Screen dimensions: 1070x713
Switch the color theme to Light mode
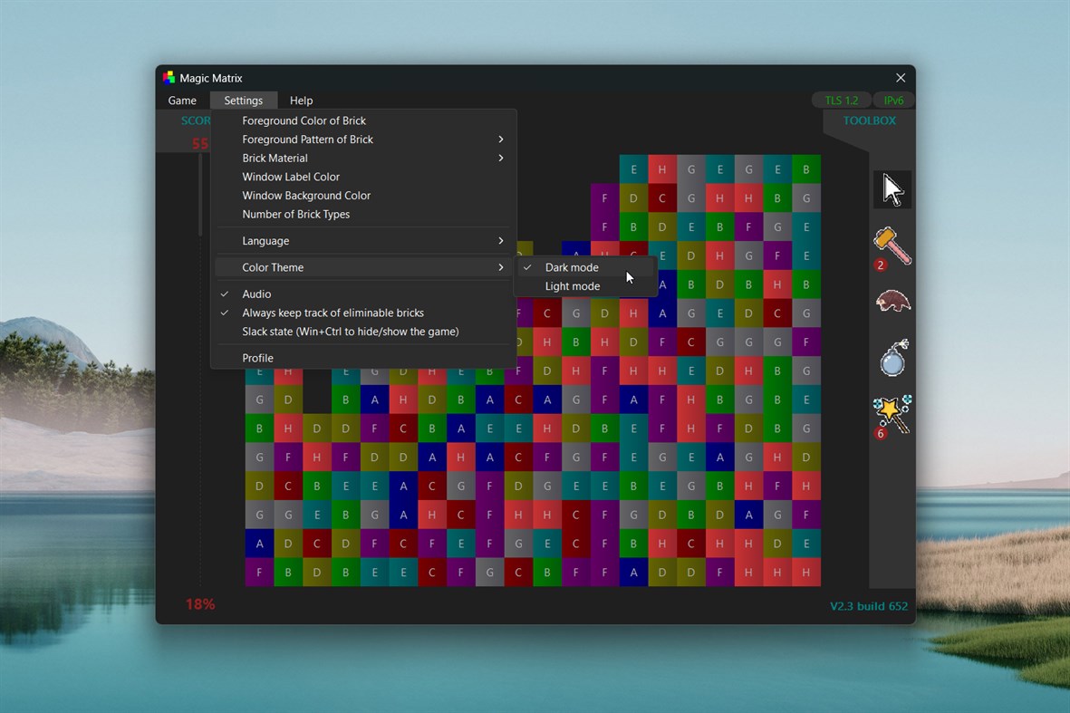point(572,286)
